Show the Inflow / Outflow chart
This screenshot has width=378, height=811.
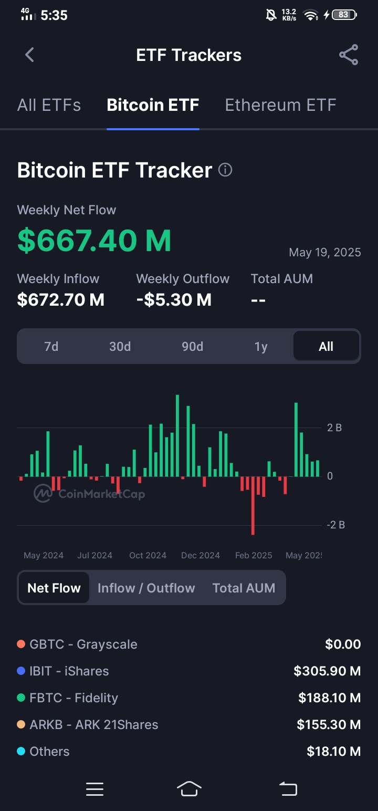pos(146,588)
